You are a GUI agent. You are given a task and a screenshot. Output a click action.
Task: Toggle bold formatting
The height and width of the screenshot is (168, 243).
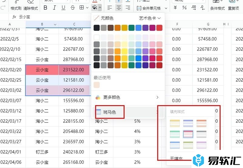45,8
